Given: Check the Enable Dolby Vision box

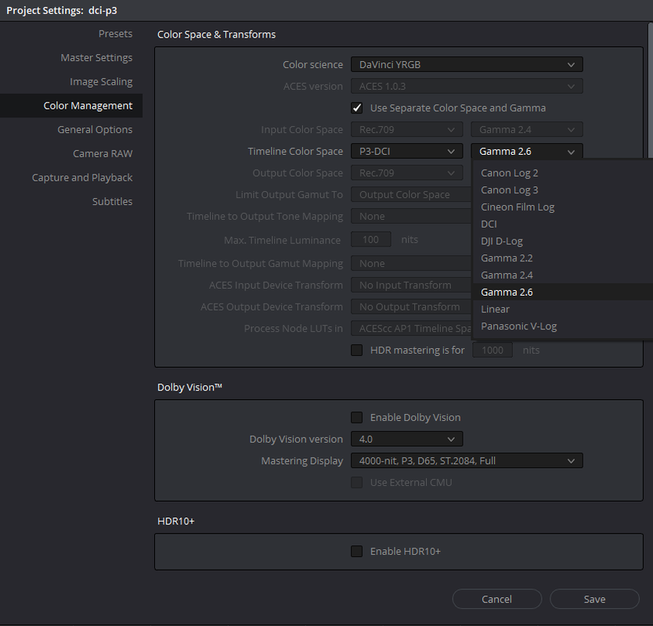Looking at the screenshot, I should pos(357,418).
